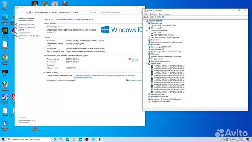This screenshot has width=252, height=142.
Task: Open Task View from the taskbar
Action: (61, 139)
